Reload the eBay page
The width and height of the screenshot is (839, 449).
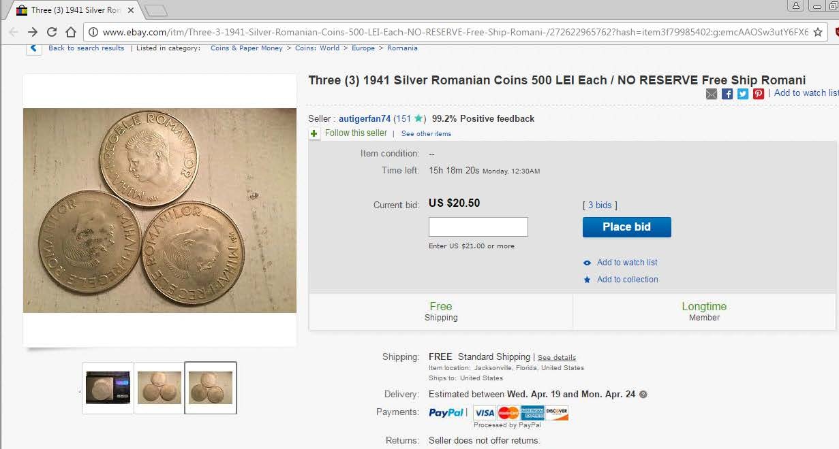pos(52,32)
